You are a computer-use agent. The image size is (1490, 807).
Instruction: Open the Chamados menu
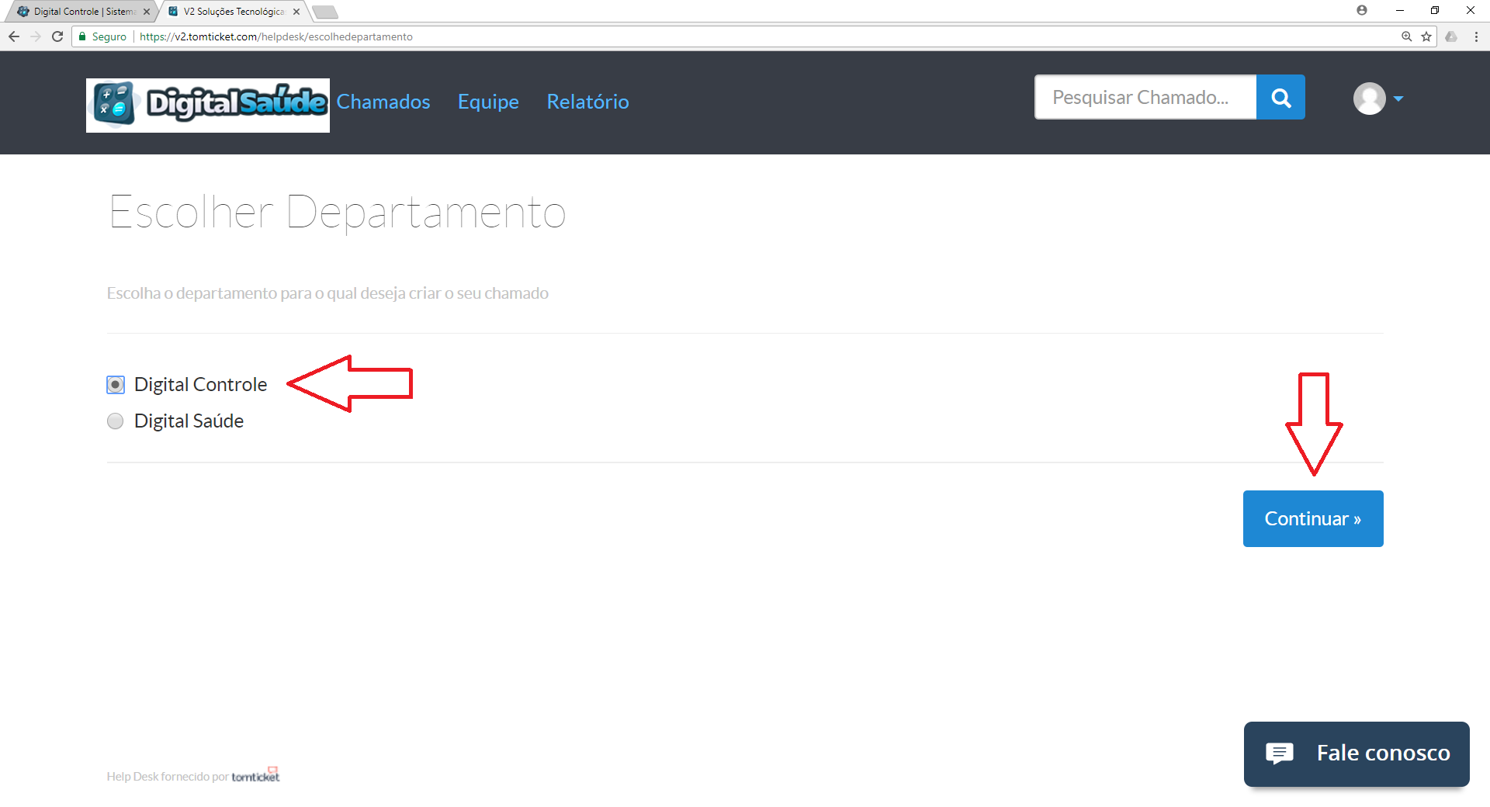pos(383,102)
